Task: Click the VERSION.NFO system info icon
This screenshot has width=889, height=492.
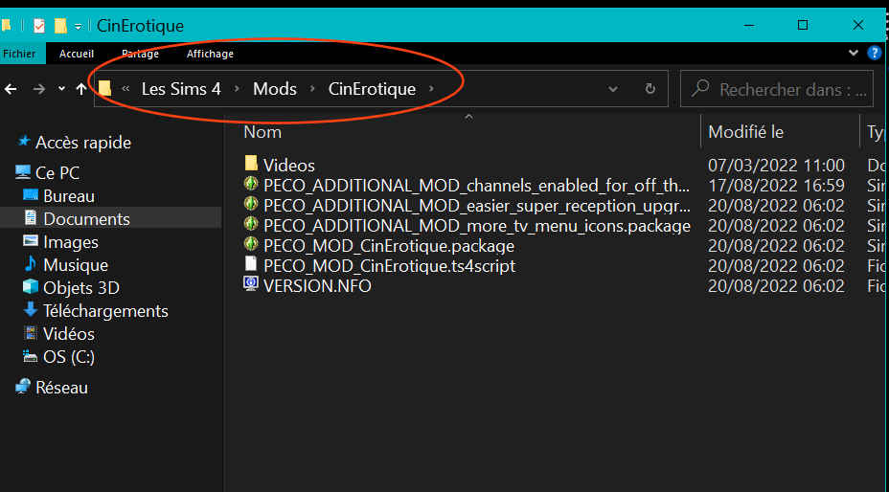Action: click(x=251, y=284)
